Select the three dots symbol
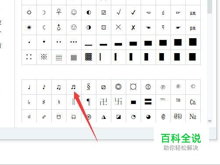The height and width of the screenshot is (165, 220). (x=74, y=42)
